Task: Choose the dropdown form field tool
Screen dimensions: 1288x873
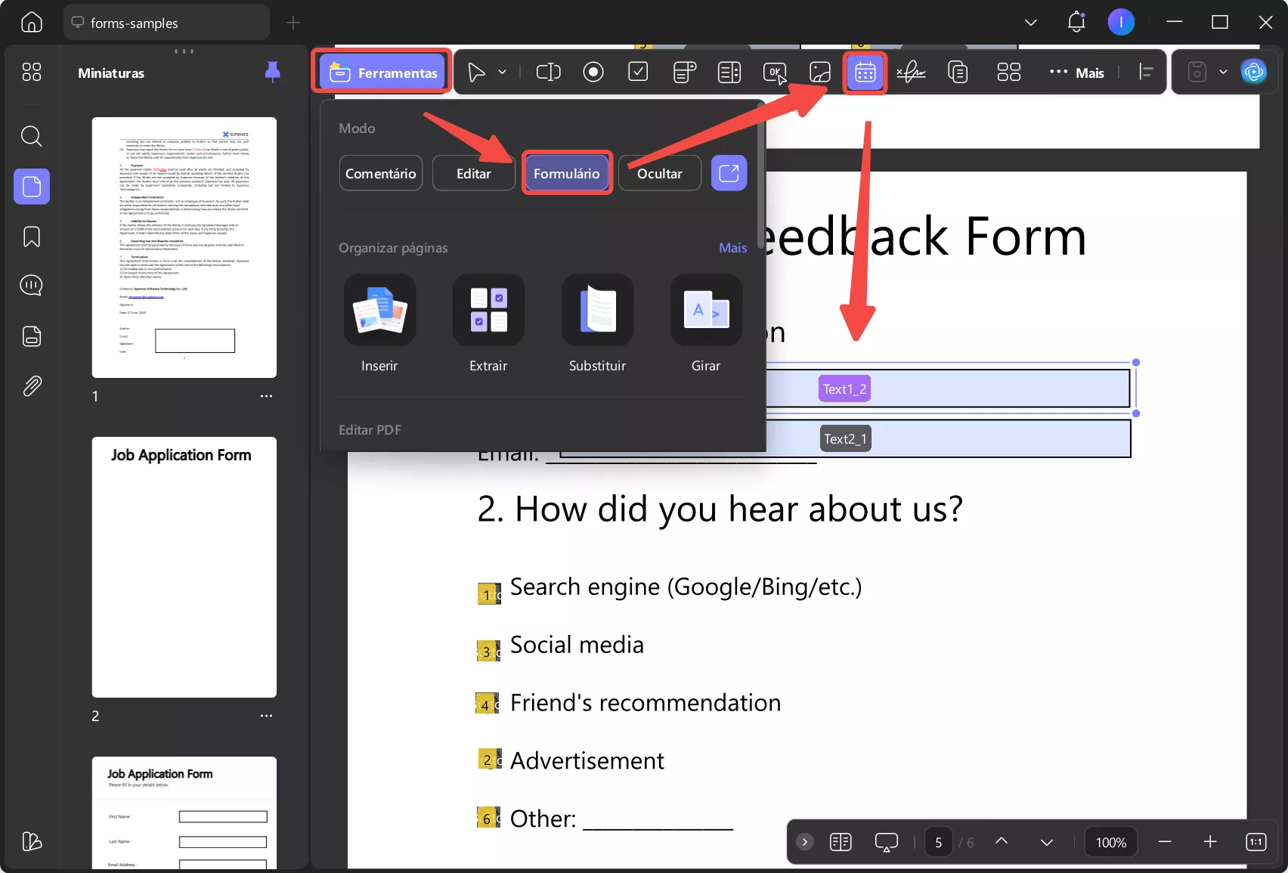Action: [x=684, y=73]
